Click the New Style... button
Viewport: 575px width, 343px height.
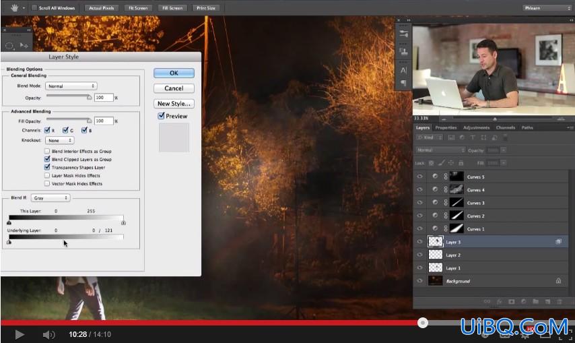[174, 104]
